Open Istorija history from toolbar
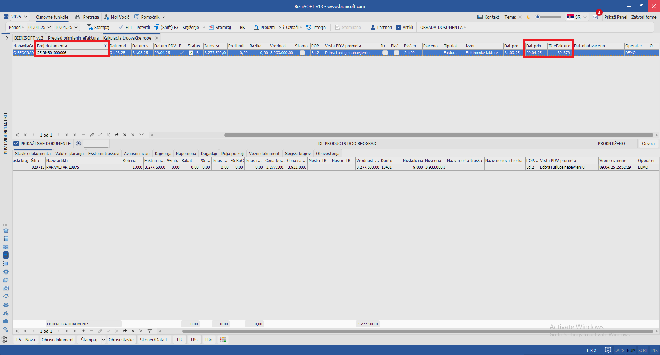Viewport: 660px width, 355px height. point(309,27)
